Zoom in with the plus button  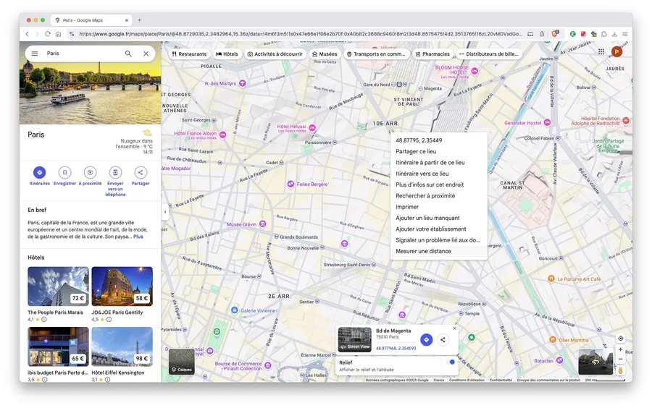pyautogui.click(x=620, y=349)
